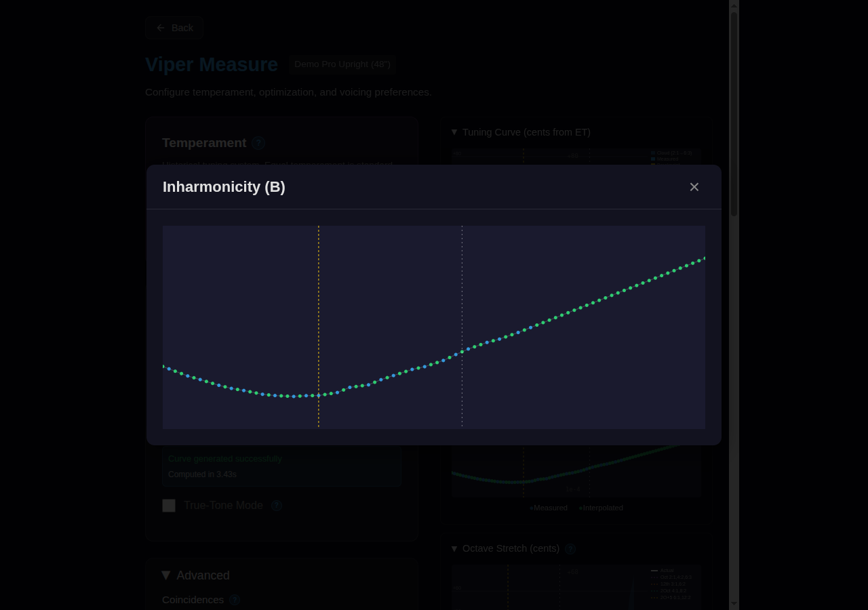868x610 pixels.
Task: Enable True-Tone Mode
Action: [169, 506]
